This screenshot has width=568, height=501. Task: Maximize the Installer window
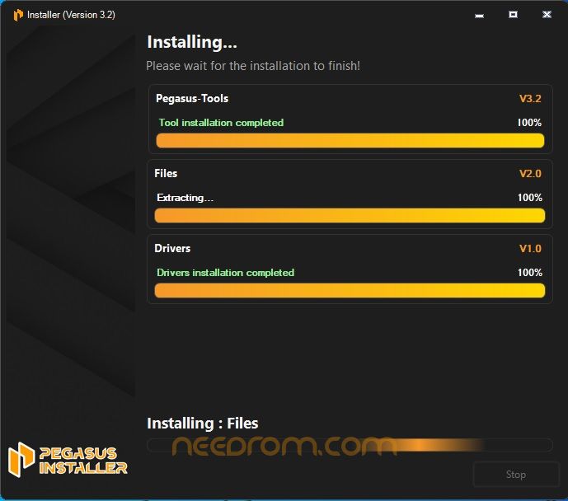tap(513, 15)
